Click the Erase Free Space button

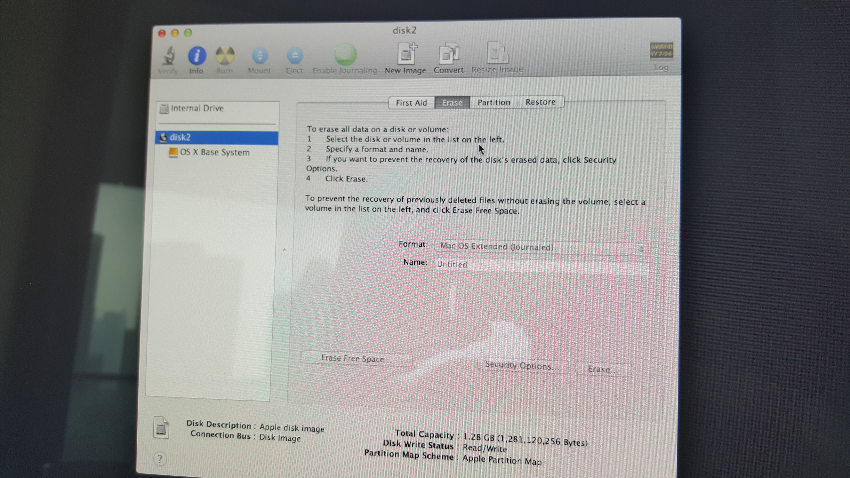coord(357,359)
